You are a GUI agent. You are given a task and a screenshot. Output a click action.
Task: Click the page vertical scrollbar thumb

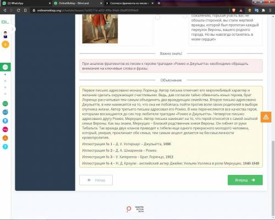coord(273,178)
